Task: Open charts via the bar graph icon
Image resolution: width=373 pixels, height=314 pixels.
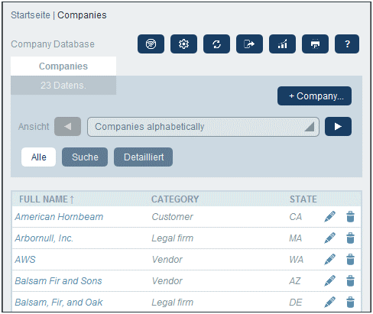Action: 282,44
